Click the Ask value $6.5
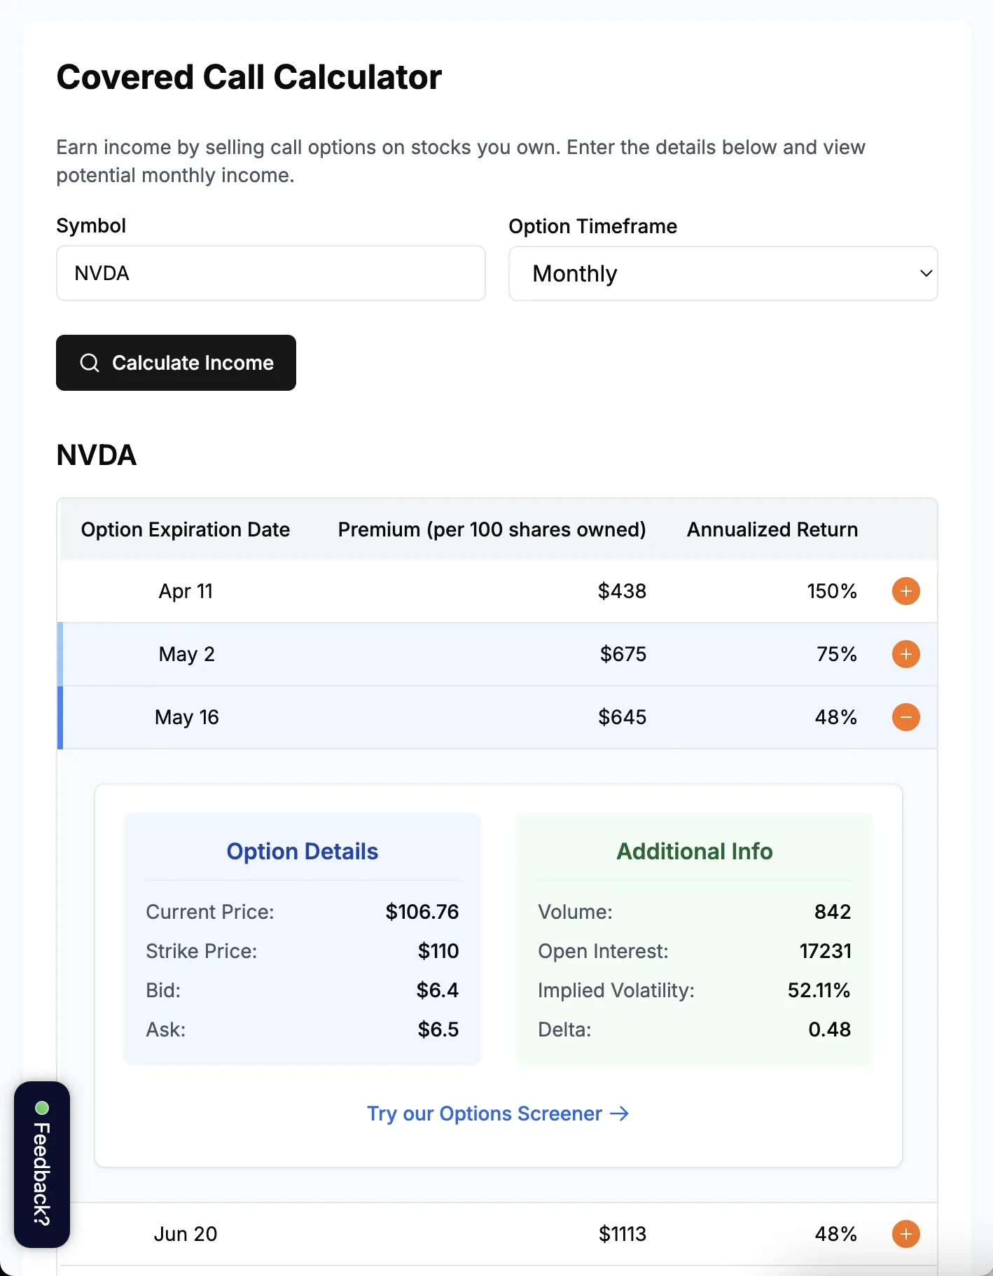The image size is (993, 1276). [x=438, y=1029]
